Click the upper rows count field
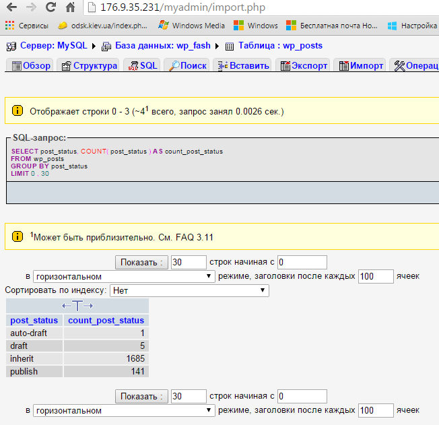439x425 pixels. 189,262
